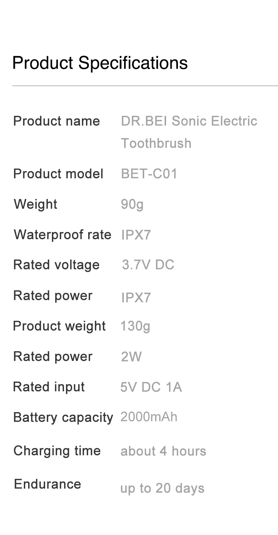Screen dimensions: 278x535
Task: Click the 2W rated power value
Action: (131, 357)
